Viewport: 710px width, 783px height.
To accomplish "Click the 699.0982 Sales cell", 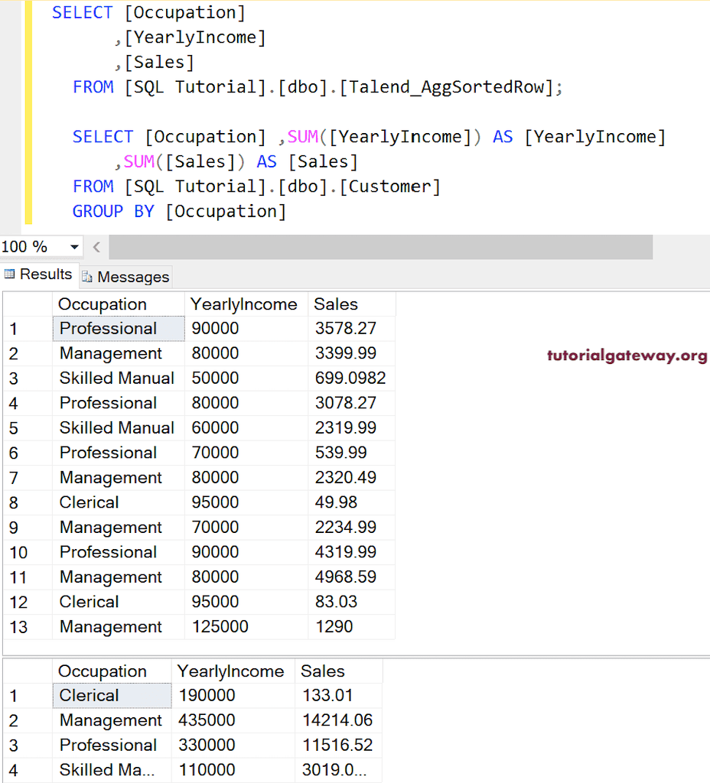I will point(352,378).
